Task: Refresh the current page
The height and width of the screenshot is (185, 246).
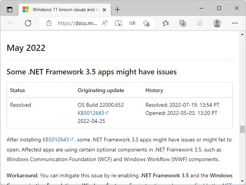Action: (x=28, y=23)
